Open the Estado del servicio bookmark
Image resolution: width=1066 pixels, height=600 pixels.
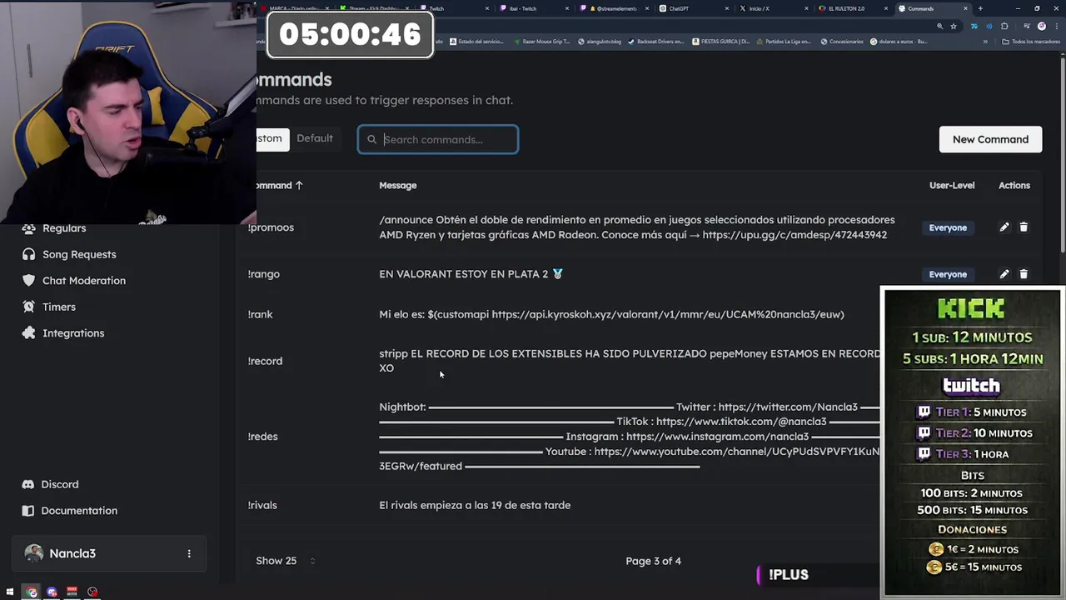(x=477, y=42)
